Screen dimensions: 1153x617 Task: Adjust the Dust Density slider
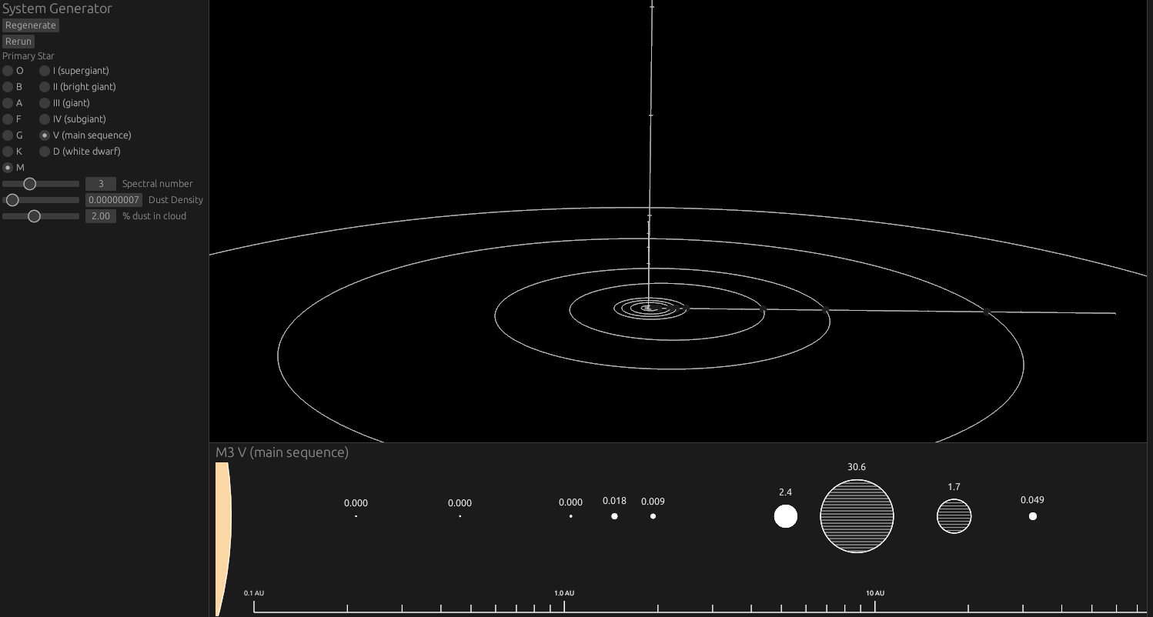[x=12, y=200]
